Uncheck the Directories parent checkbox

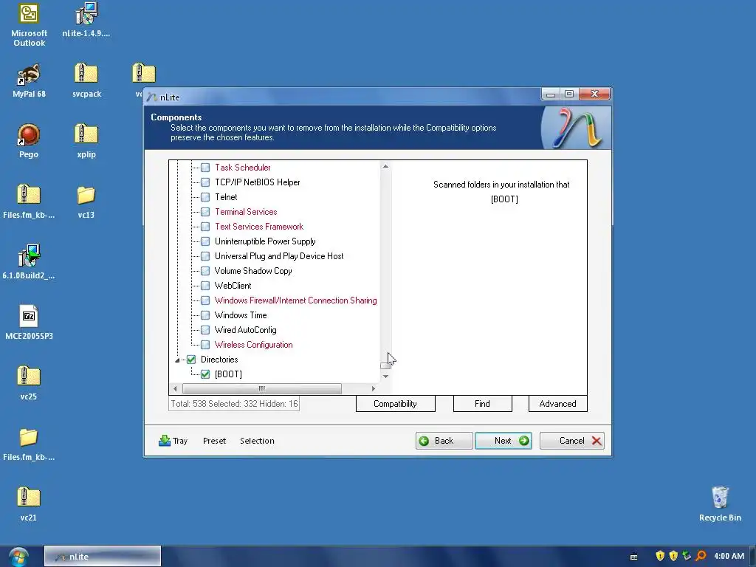pos(191,360)
